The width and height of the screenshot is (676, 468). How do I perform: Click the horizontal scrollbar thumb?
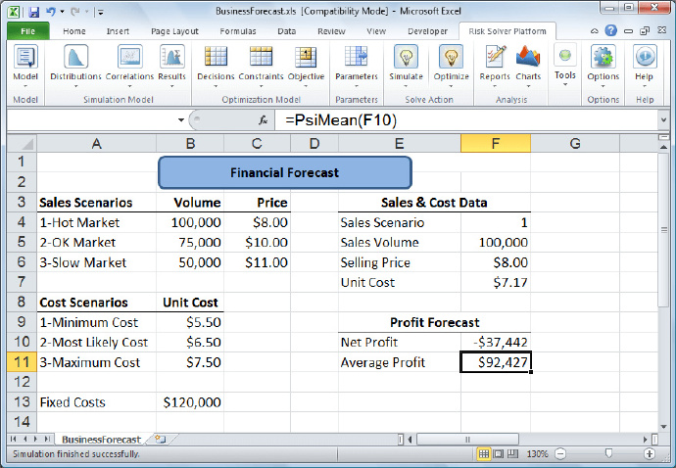[467, 440]
